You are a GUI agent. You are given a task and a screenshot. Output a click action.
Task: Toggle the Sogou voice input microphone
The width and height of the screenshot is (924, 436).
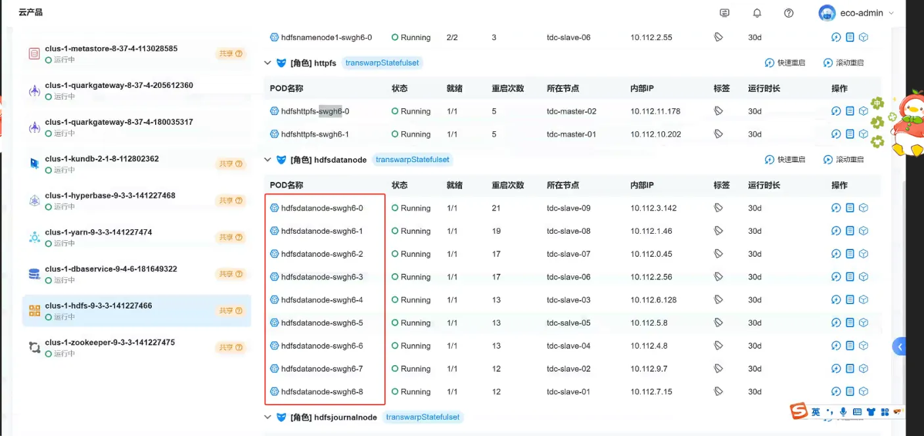[843, 412]
